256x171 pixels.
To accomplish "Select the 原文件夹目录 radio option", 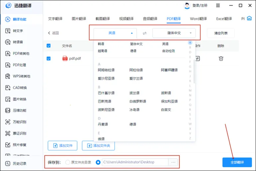I will click(68, 162).
